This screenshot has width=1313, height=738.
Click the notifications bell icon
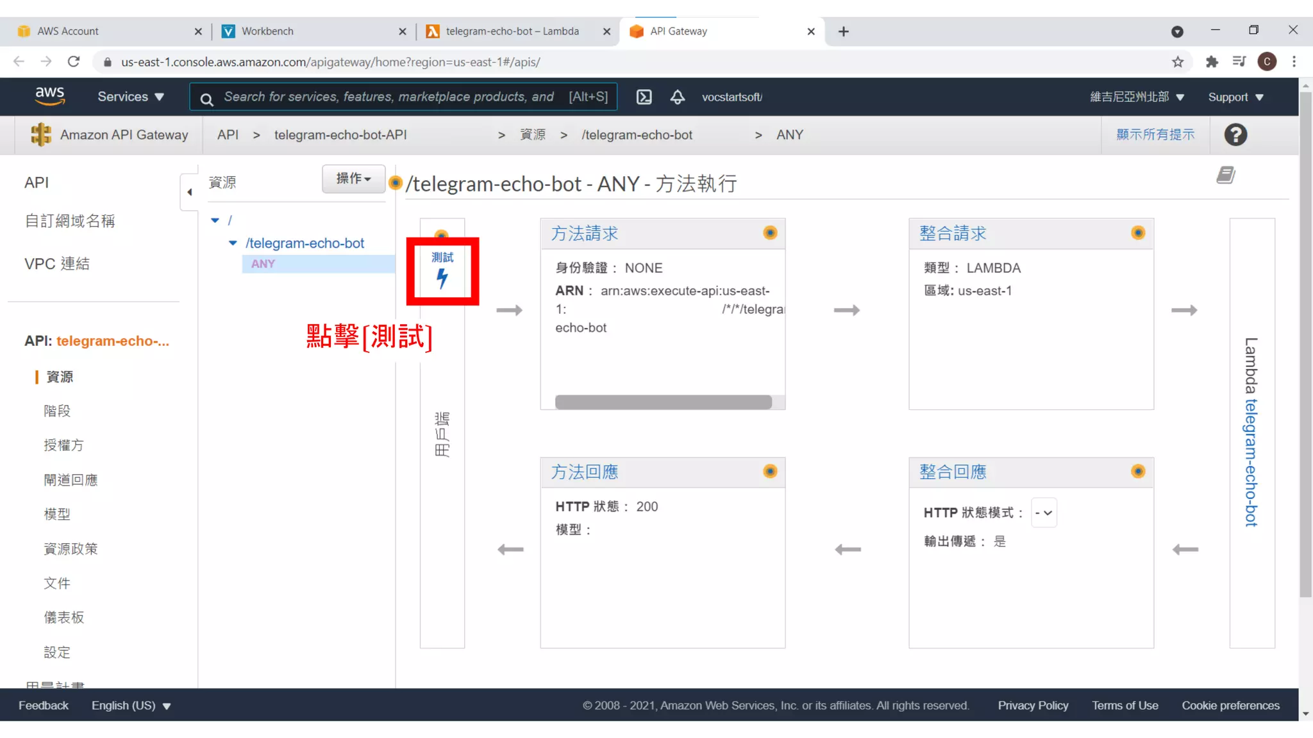point(677,97)
